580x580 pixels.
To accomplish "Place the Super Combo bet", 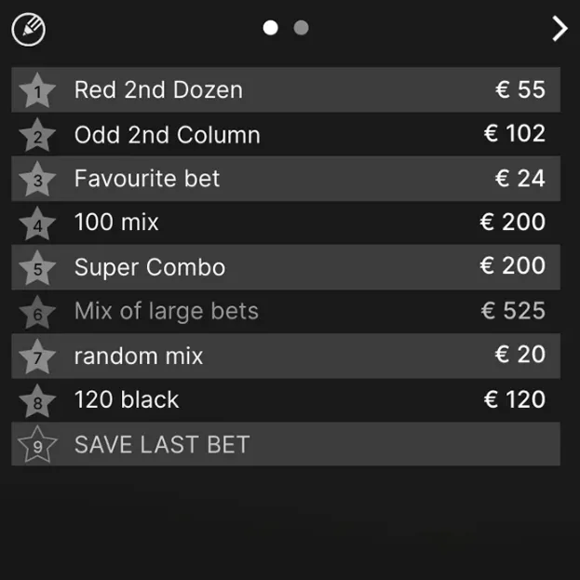I will click(x=286, y=267).
